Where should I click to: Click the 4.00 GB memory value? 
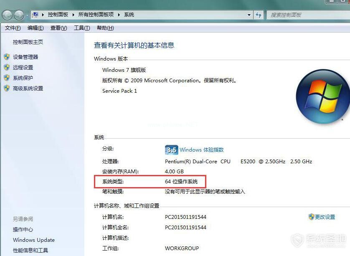coord(174,171)
